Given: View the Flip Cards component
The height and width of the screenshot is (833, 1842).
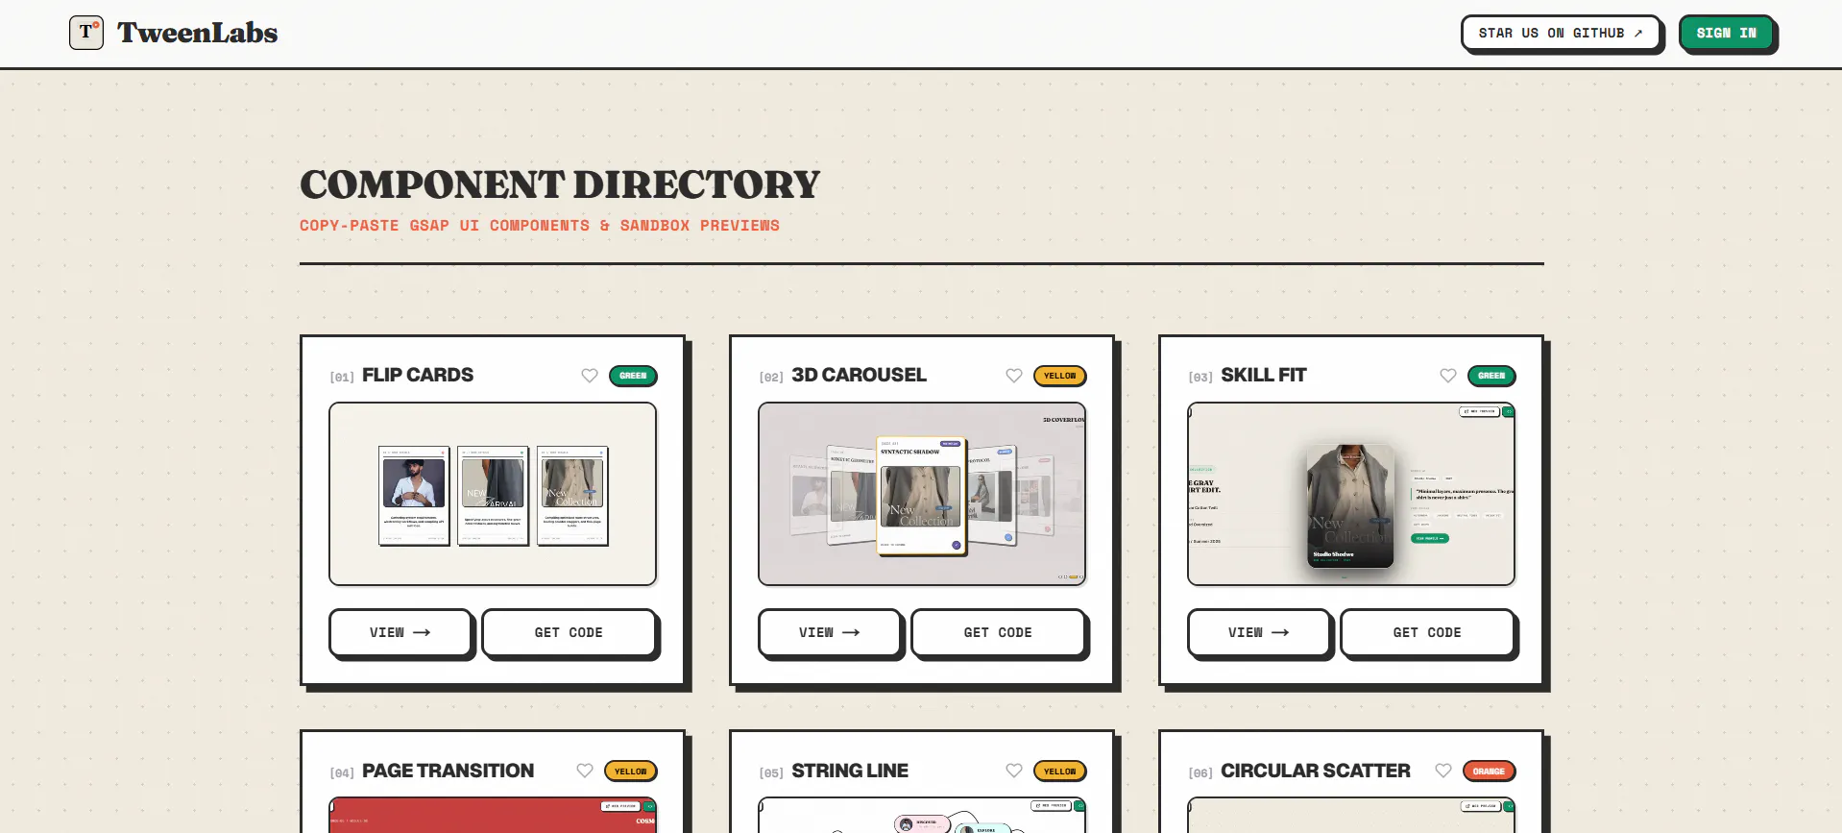Looking at the screenshot, I should pyautogui.click(x=400, y=632).
